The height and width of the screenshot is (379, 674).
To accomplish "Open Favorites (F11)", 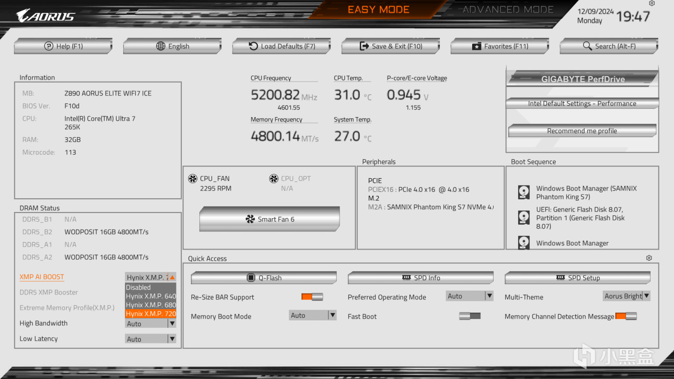I will 500,46.
